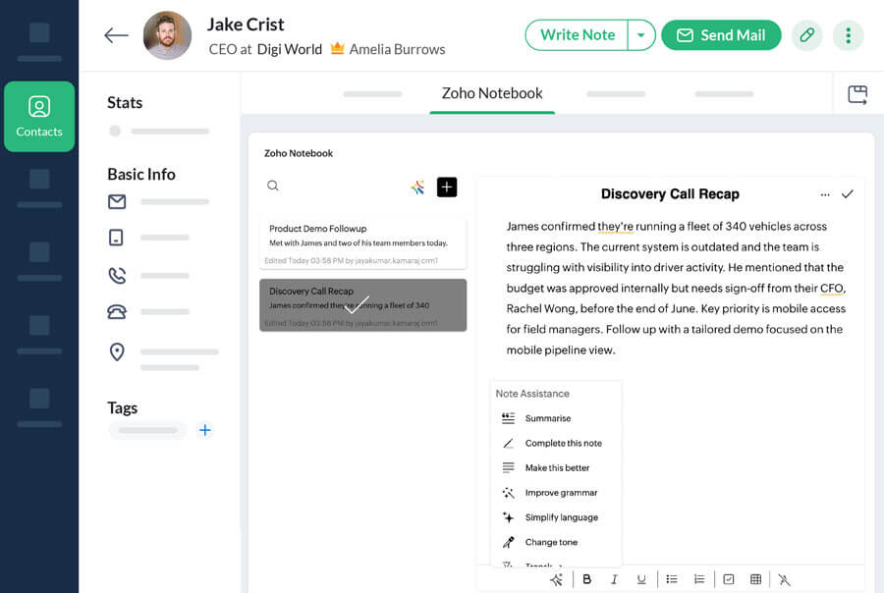Click the mobile device icon in Basic Info
The height and width of the screenshot is (593, 884).
tap(116, 238)
